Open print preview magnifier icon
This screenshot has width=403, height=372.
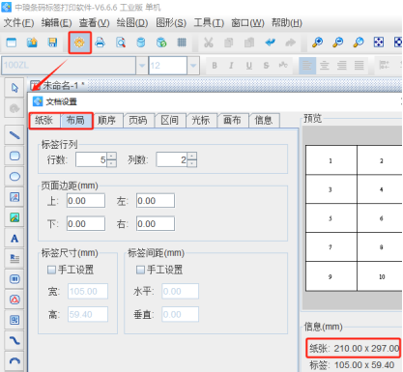[121, 43]
